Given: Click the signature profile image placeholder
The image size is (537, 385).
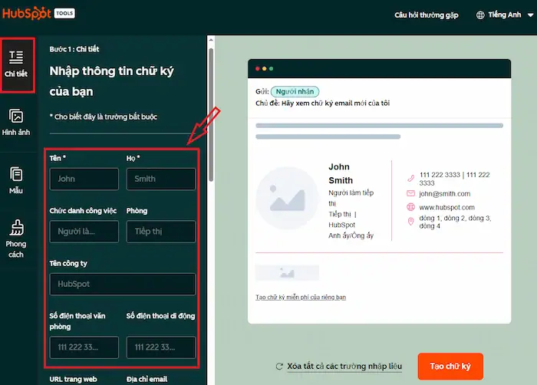Looking at the screenshot, I should (x=286, y=198).
